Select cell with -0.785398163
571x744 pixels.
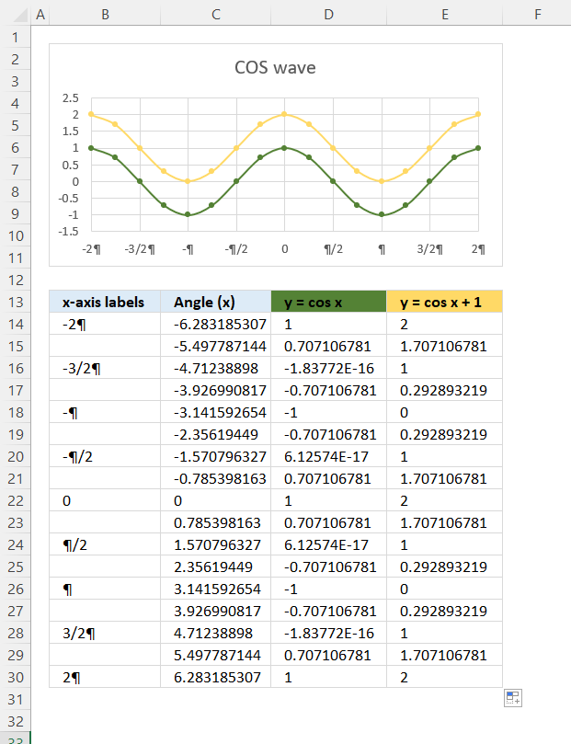216,478
